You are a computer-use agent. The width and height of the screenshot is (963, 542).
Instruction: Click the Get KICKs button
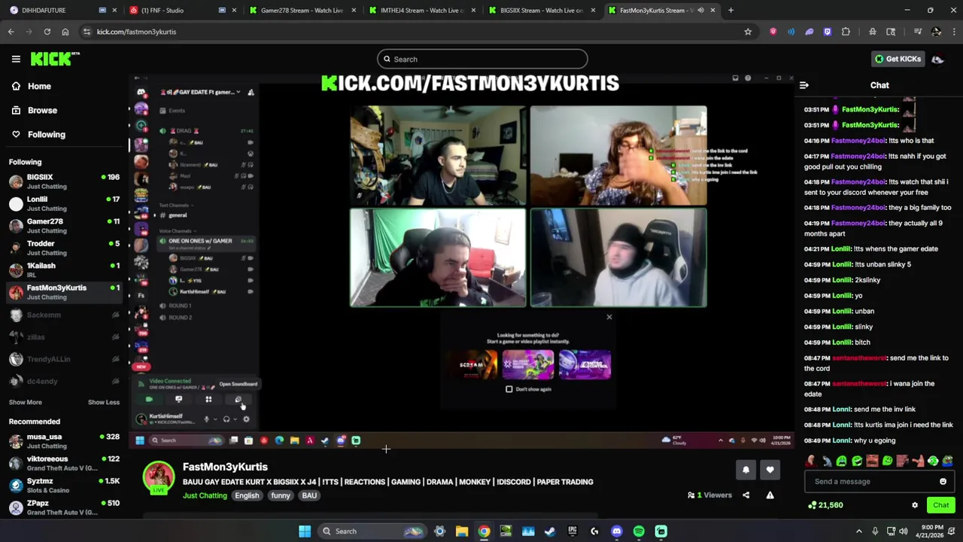click(898, 59)
